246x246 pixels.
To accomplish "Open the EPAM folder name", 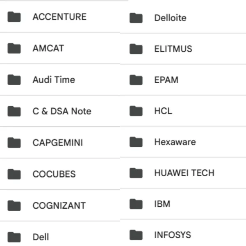I will click(x=166, y=80).
